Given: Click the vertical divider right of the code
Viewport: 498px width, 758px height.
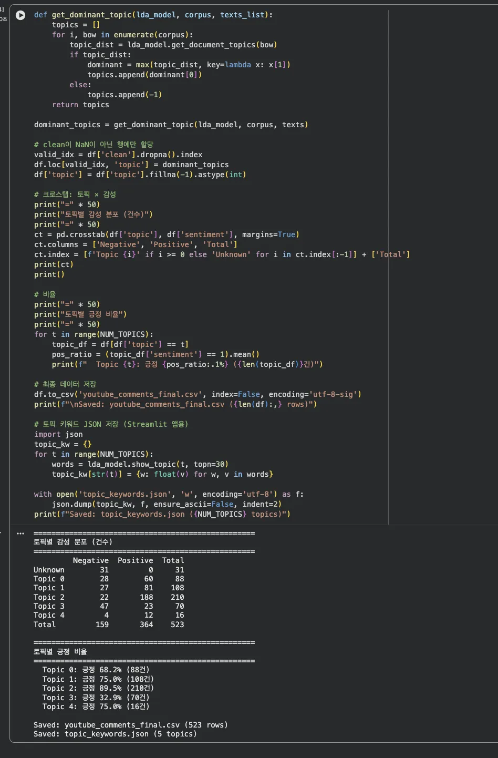Looking at the screenshot, I should [388, 263].
